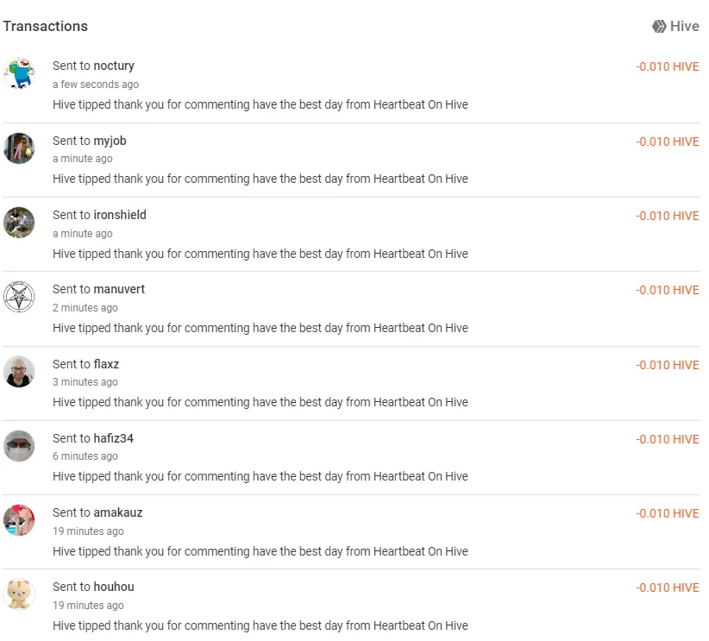Open amakauz's avatar picture
Viewport: 709px width, 641px height.
pos(19,520)
